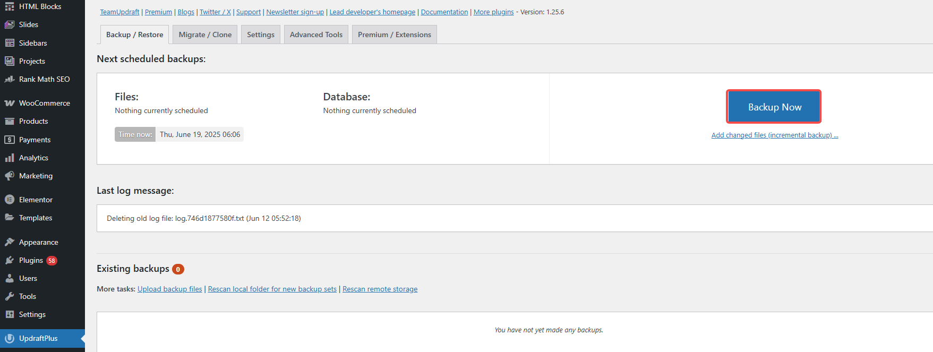Open the Advanced Tools tab

point(316,35)
